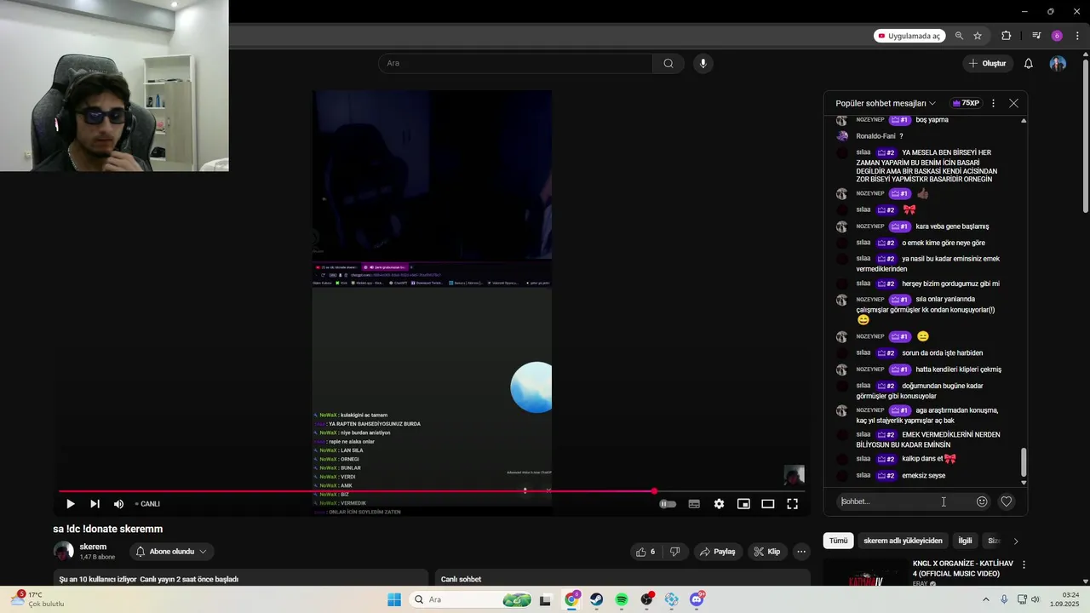This screenshot has height=613, width=1090.
Task: Play the live stream video
Action: (x=71, y=504)
